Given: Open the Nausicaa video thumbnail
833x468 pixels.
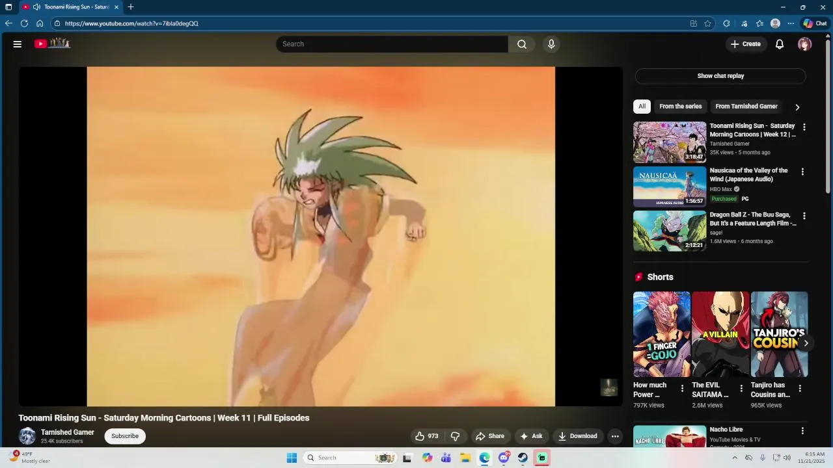Looking at the screenshot, I should [670, 187].
